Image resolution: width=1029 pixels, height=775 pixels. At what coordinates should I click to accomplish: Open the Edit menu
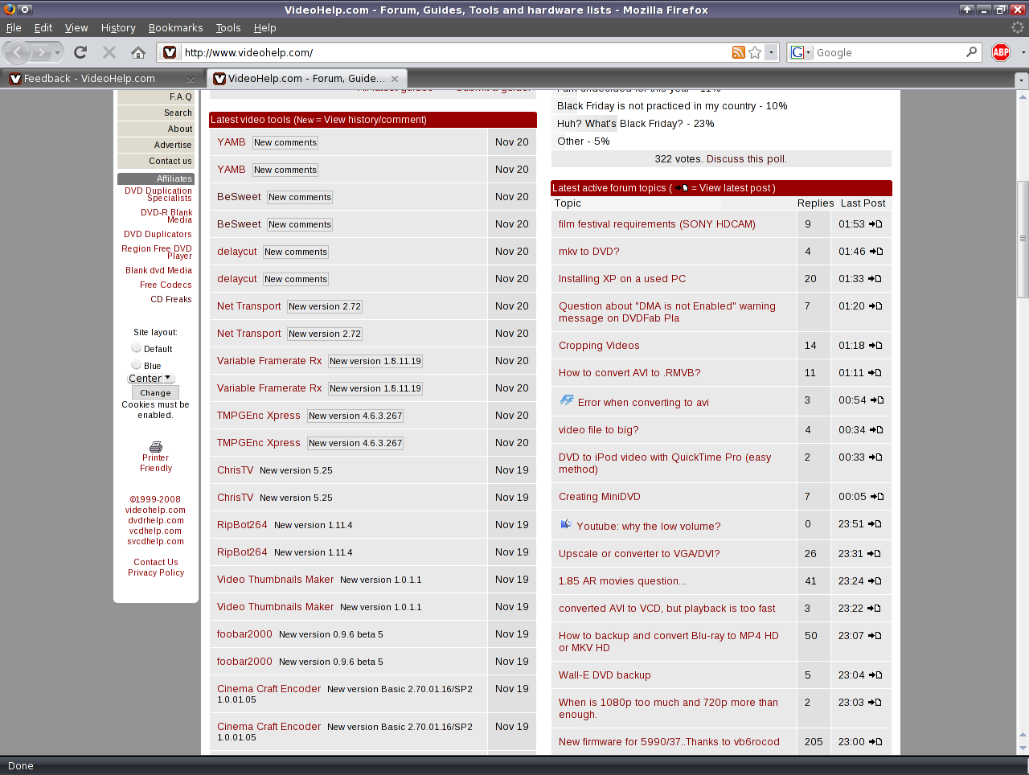43,27
